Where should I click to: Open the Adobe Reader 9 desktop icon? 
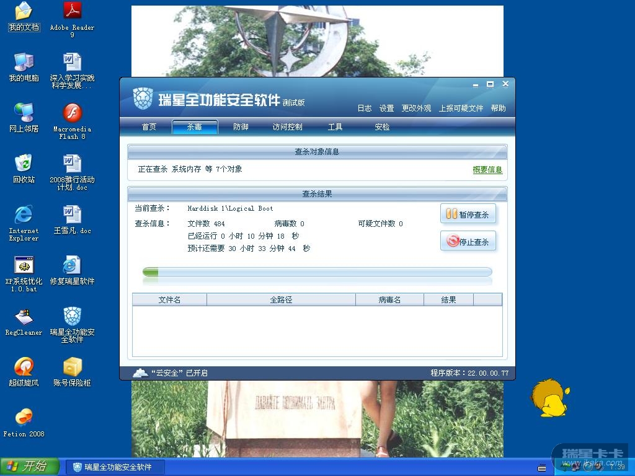coord(72,19)
